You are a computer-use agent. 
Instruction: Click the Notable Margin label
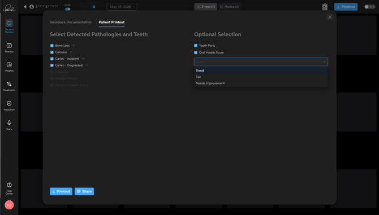pos(66,78)
